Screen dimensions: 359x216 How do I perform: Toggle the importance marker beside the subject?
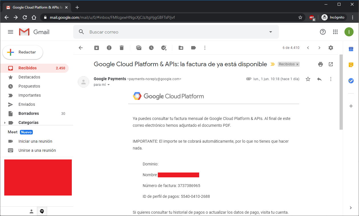[273, 64]
